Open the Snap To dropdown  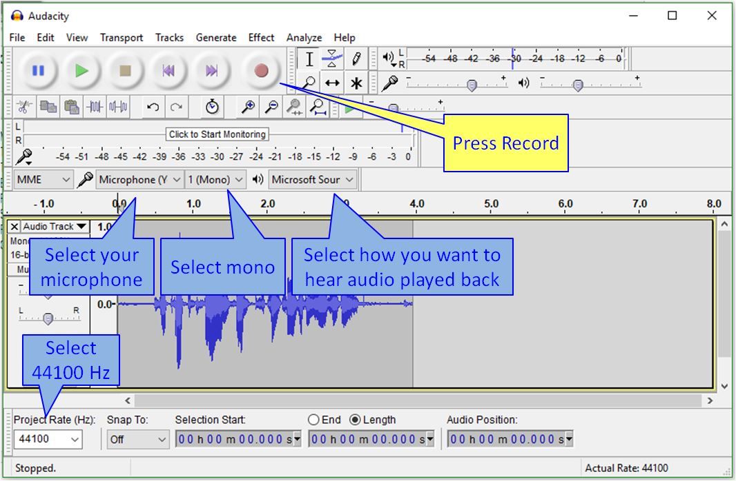[137, 439]
